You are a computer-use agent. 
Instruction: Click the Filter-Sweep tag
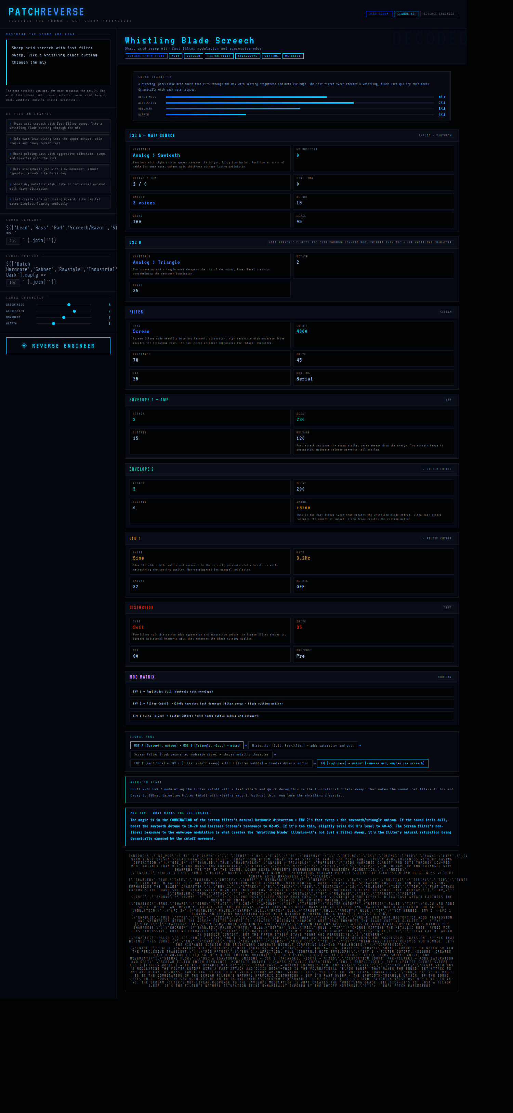coord(219,56)
